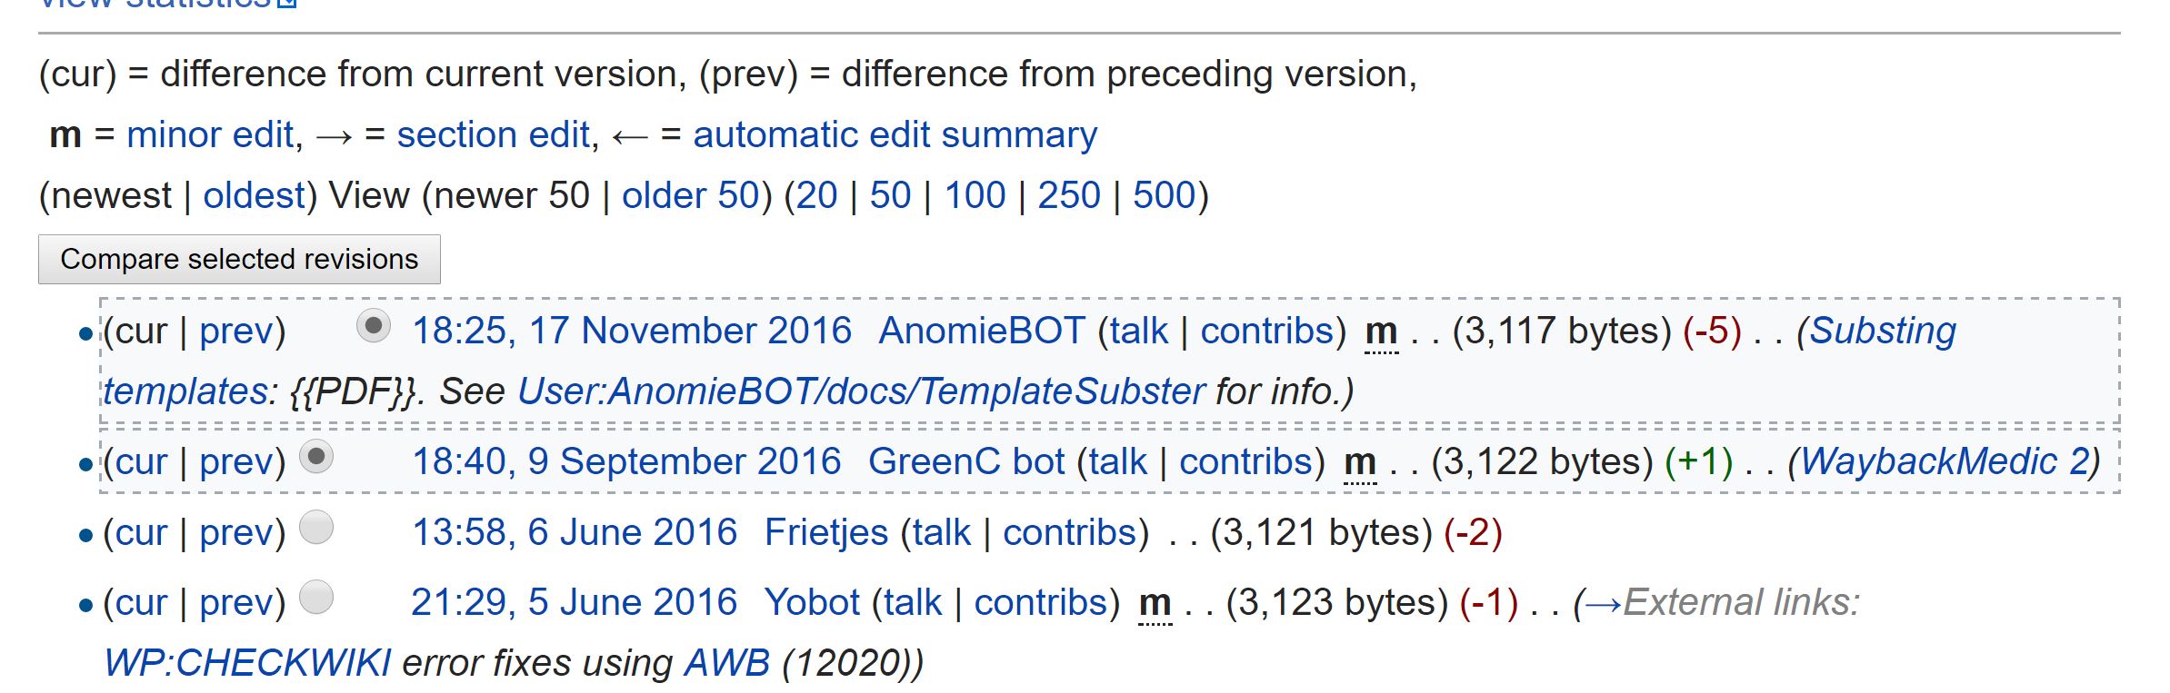Open automatic edit summary help link
The height and width of the screenshot is (693, 2170).
point(895,135)
